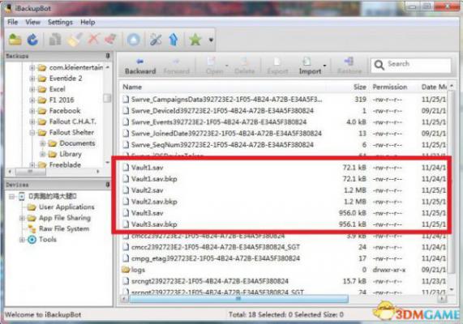Screen dimensions: 463x324
Task: Pin the Devices panel
Action: point(108,185)
